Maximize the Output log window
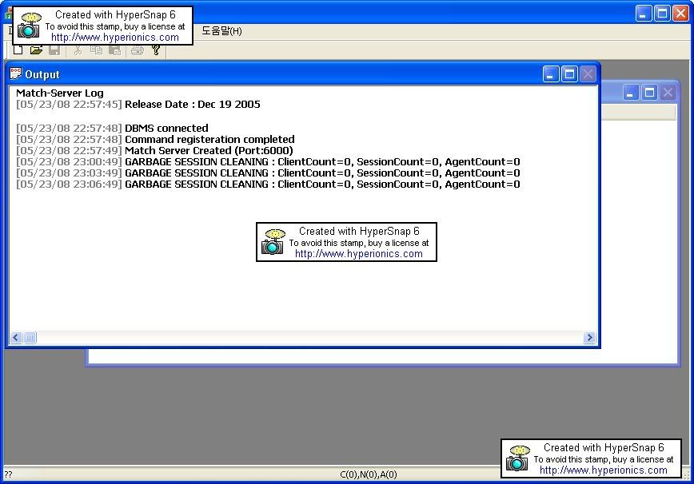This screenshot has width=694, height=484. (569, 74)
